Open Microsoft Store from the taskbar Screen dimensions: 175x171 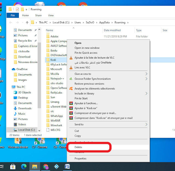(13, 167)
